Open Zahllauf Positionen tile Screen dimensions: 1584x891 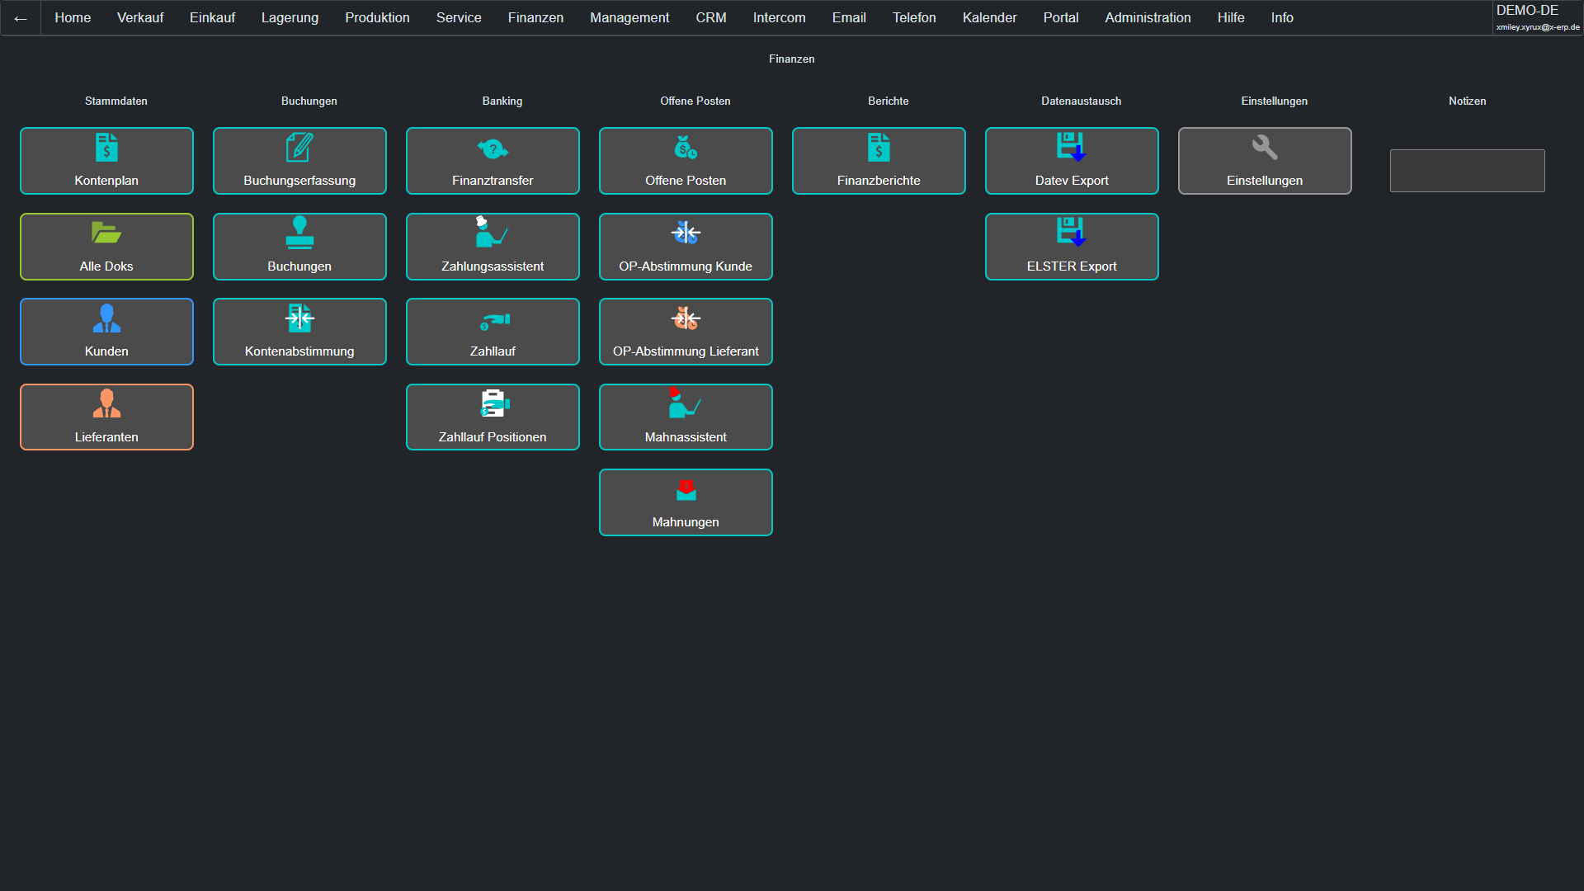click(x=493, y=417)
